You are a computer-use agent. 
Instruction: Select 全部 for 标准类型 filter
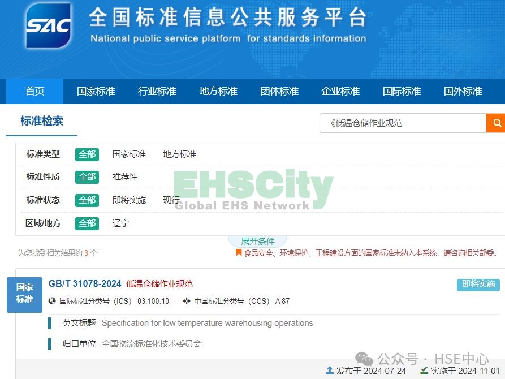(87, 154)
